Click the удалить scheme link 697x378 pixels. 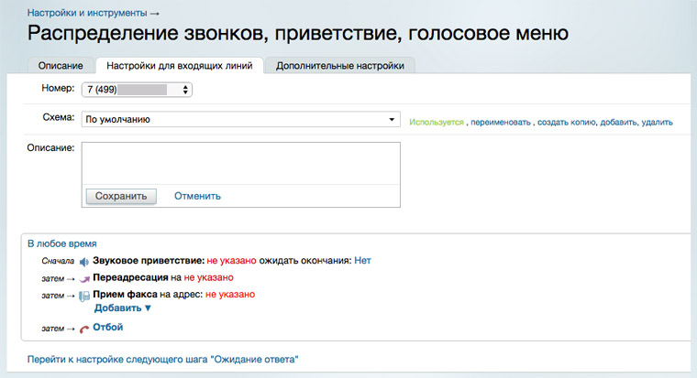coord(658,122)
